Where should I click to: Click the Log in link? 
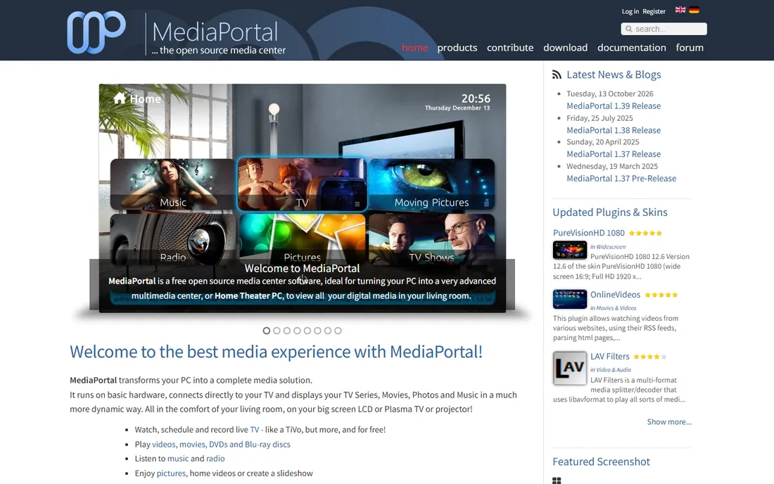pyautogui.click(x=630, y=11)
